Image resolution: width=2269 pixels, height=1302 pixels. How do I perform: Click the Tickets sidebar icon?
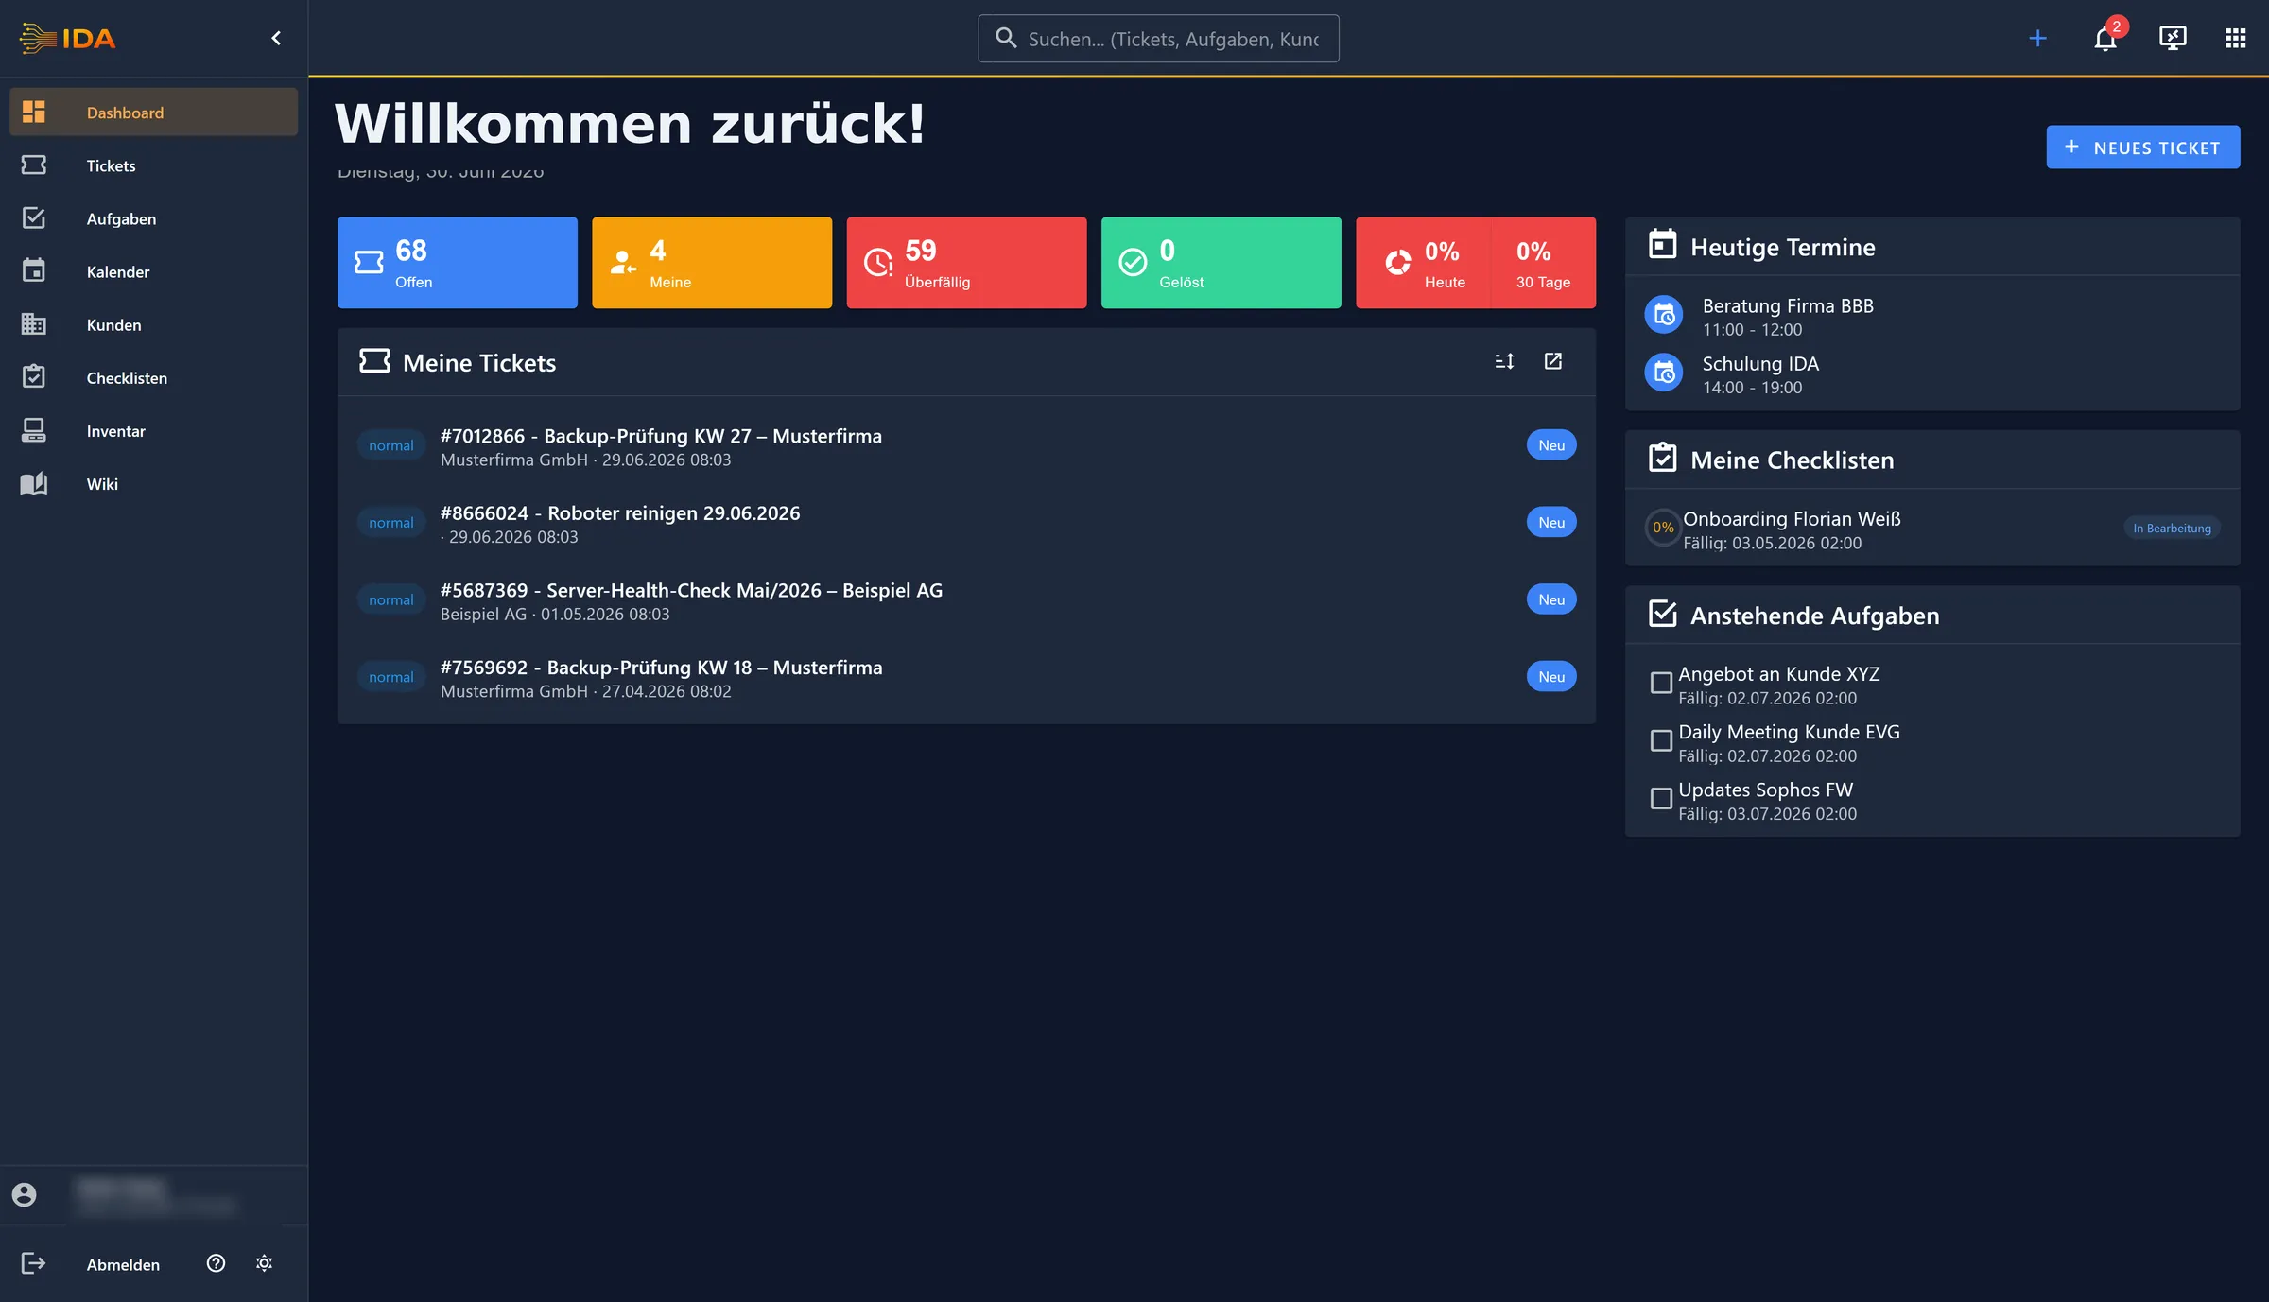[x=34, y=165]
